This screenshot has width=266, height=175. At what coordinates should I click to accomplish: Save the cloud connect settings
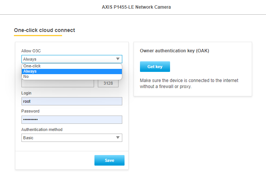(109, 160)
